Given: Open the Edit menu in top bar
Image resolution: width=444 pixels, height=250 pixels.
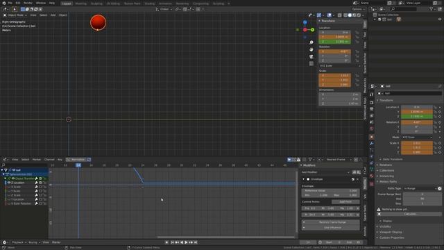Looking at the screenshot, I should [18, 3].
